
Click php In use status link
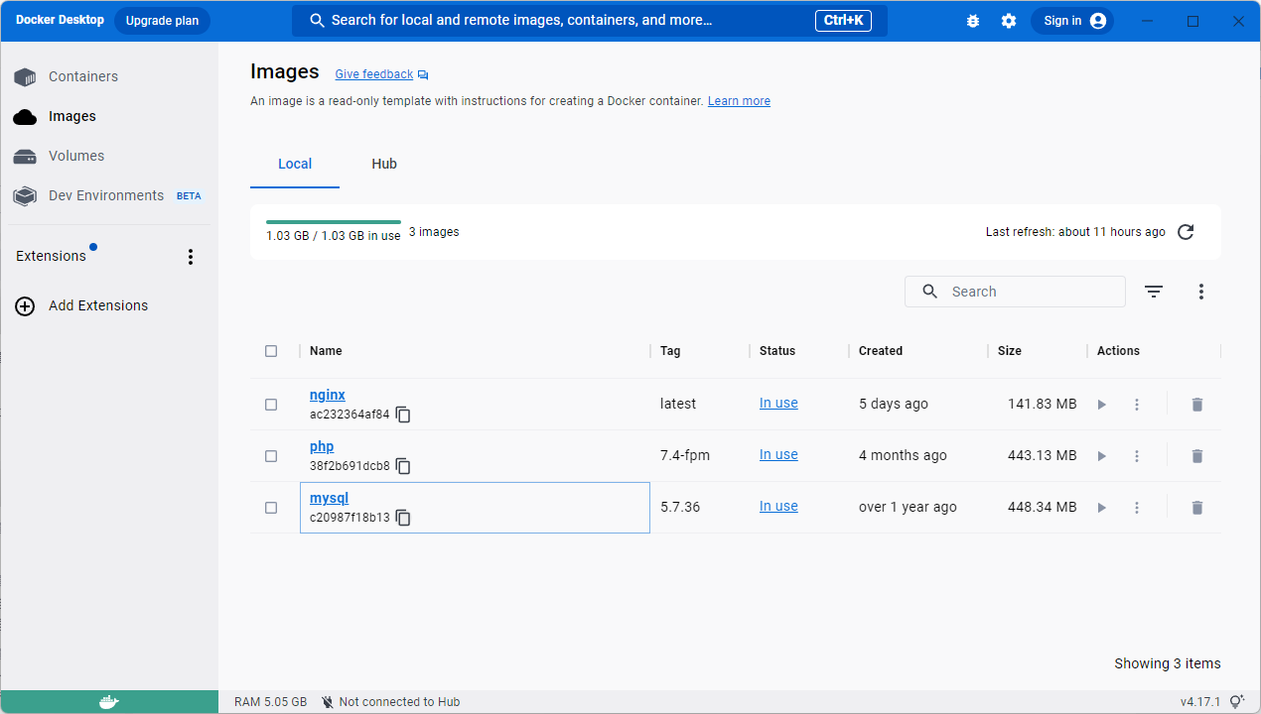(778, 455)
